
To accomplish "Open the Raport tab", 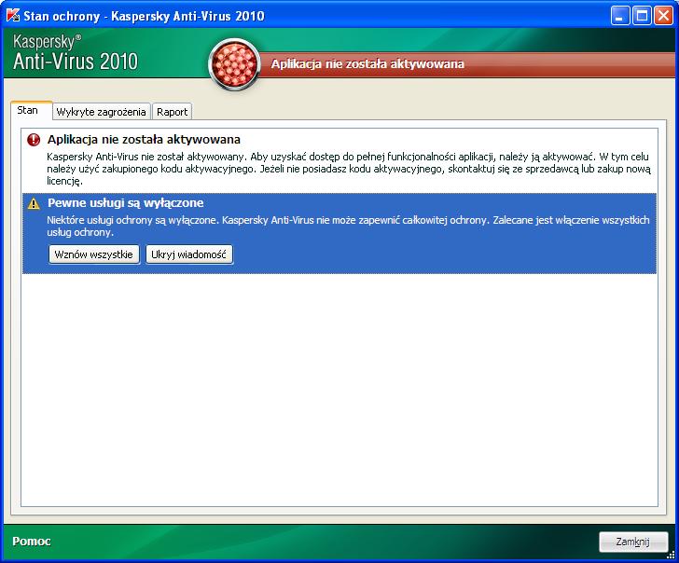I will [172, 112].
